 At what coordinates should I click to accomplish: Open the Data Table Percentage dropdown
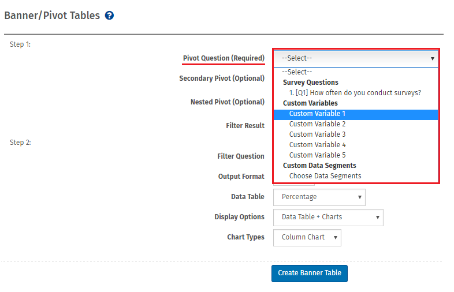(319, 197)
